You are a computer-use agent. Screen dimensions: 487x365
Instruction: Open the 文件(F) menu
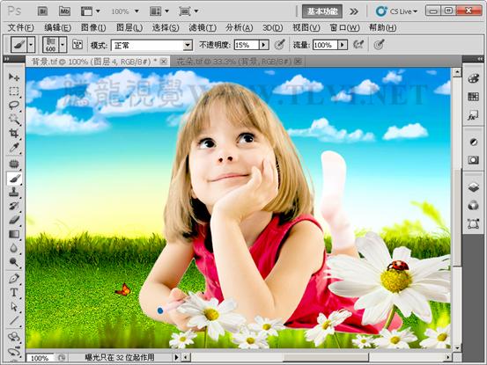click(20, 27)
